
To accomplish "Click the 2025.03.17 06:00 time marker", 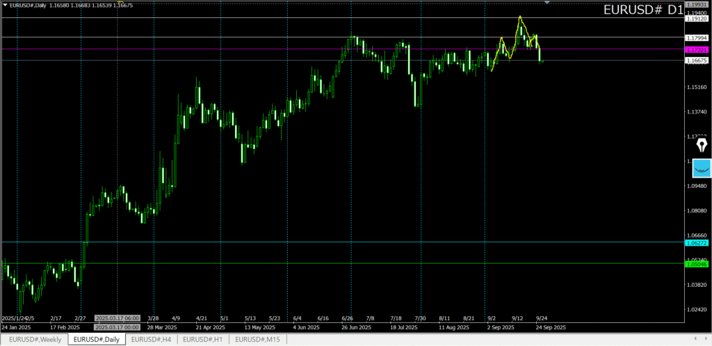I will click(118, 317).
